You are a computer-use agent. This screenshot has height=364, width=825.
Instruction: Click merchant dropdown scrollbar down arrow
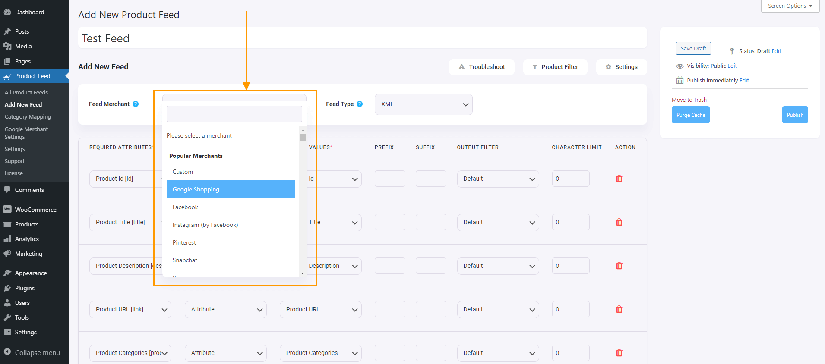pos(303,273)
